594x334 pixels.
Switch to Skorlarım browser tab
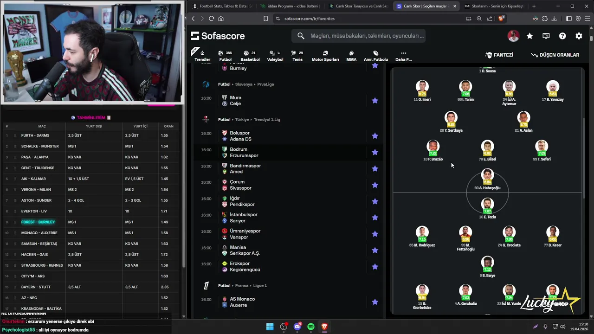pos(494,6)
